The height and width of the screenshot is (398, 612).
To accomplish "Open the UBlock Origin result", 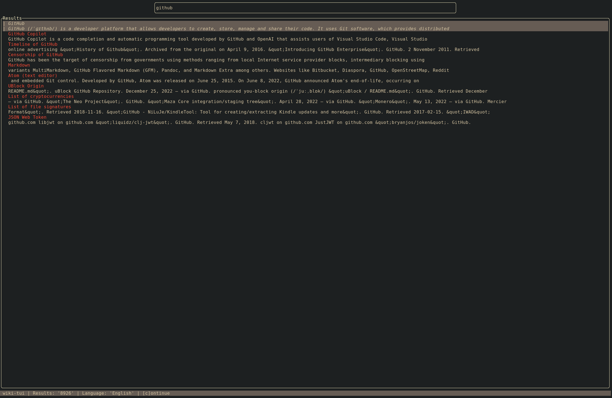I will click(x=26, y=86).
